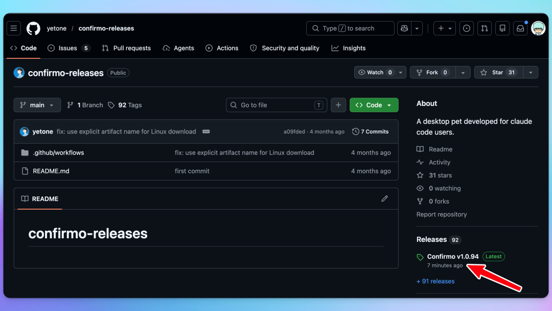The height and width of the screenshot is (311, 552).
Task: Open the Star lists dropdown arrow
Action: [x=531, y=72]
